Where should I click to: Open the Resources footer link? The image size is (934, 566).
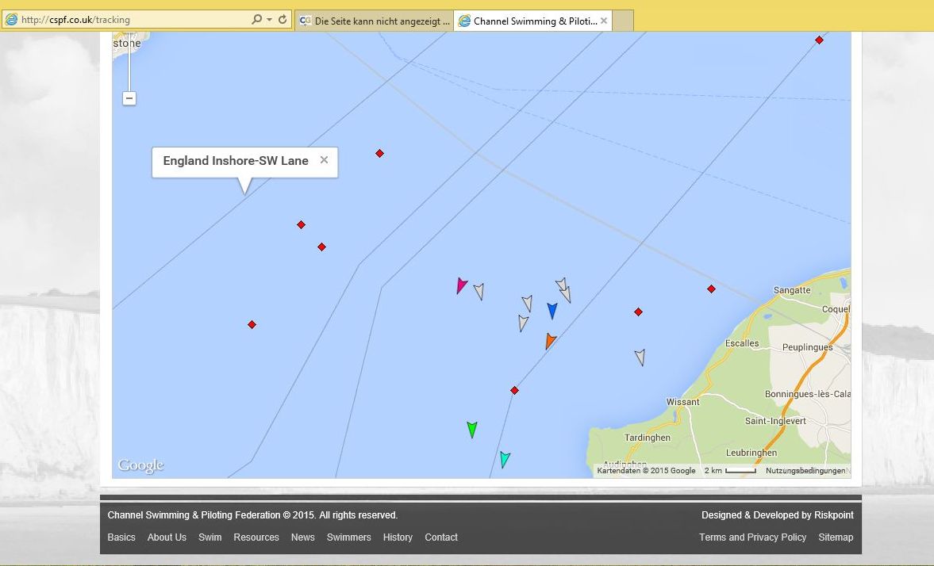pyautogui.click(x=256, y=537)
